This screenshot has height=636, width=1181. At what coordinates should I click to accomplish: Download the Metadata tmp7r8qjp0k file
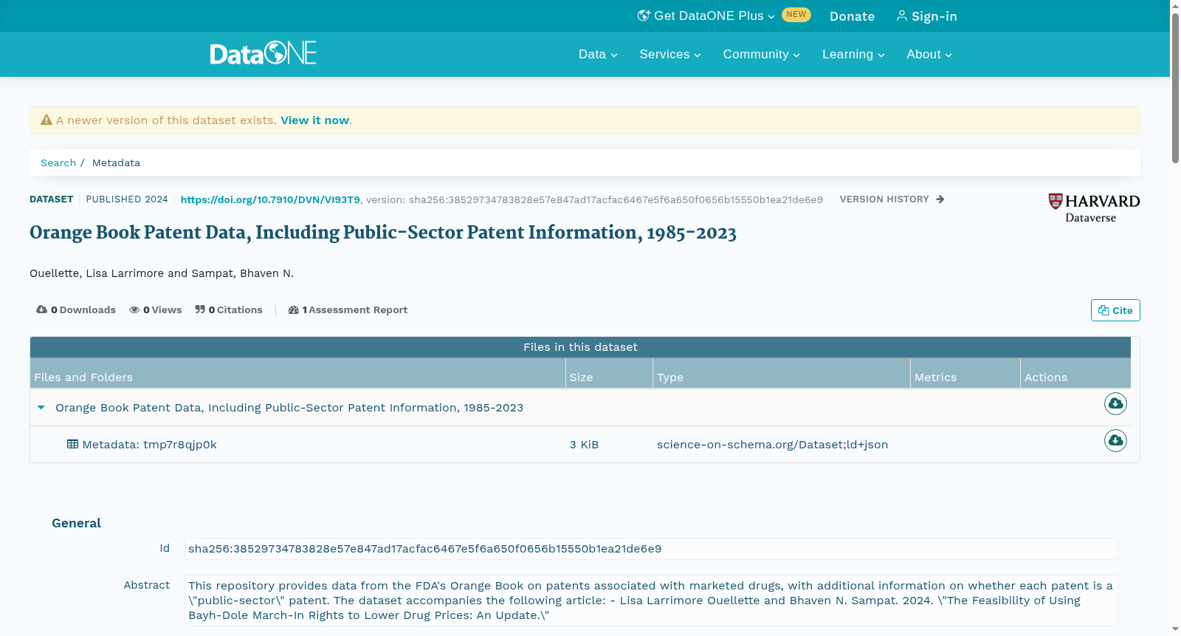pyautogui.click(x=1115, y=440)
